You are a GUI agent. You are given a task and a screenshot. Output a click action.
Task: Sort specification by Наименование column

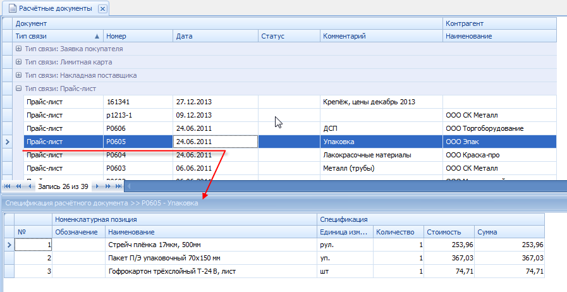pyautogui.click(x=211, y=232)
